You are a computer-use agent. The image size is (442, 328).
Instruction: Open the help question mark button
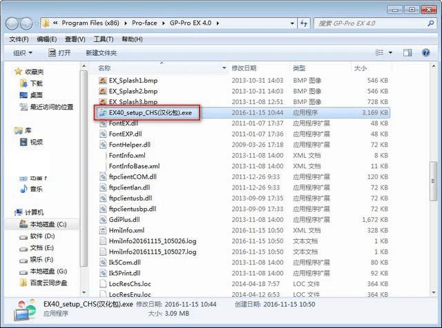click(x=426, y=52)
